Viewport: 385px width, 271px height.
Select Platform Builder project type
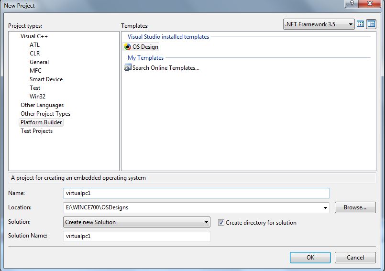click(41, 122)
